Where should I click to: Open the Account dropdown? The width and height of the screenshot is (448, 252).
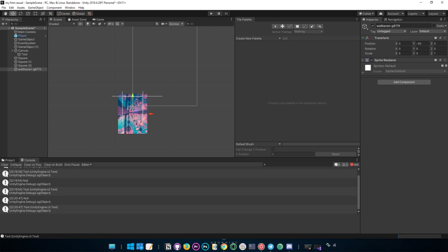(395, 14)
